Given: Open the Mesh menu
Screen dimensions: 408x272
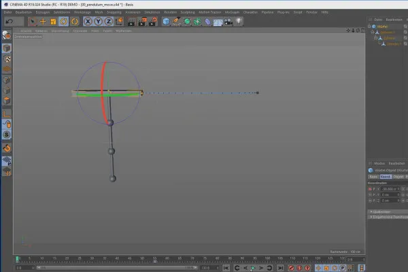Looking at the screenshot, I should click(99, 12).
